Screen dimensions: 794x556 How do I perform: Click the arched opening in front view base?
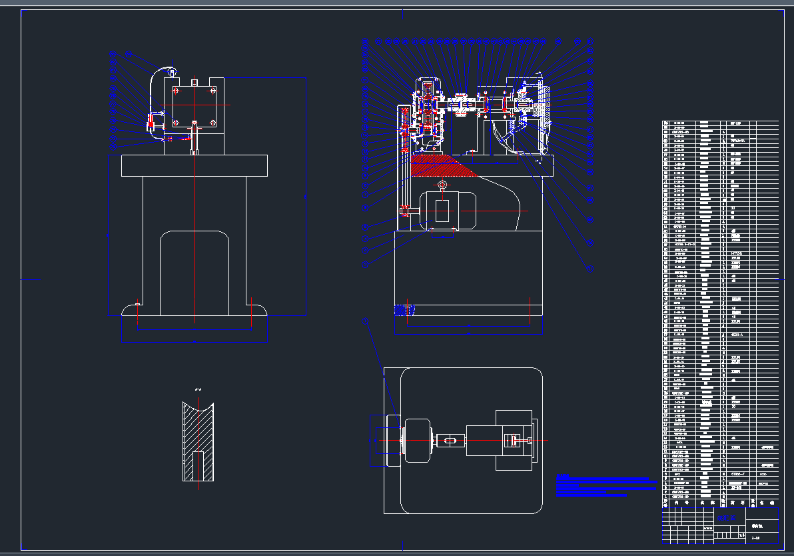click(x=194, y=273)
